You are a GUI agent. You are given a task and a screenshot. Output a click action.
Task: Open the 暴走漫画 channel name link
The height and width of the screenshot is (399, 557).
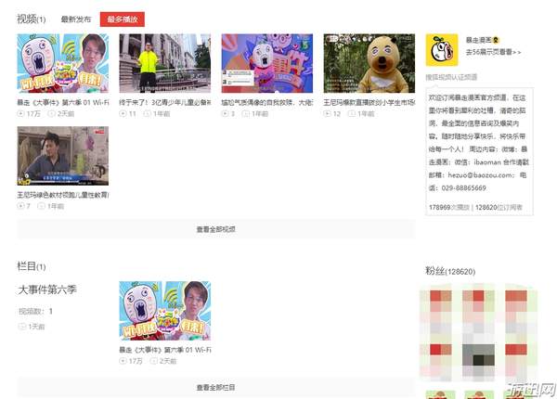click(478, 40)
